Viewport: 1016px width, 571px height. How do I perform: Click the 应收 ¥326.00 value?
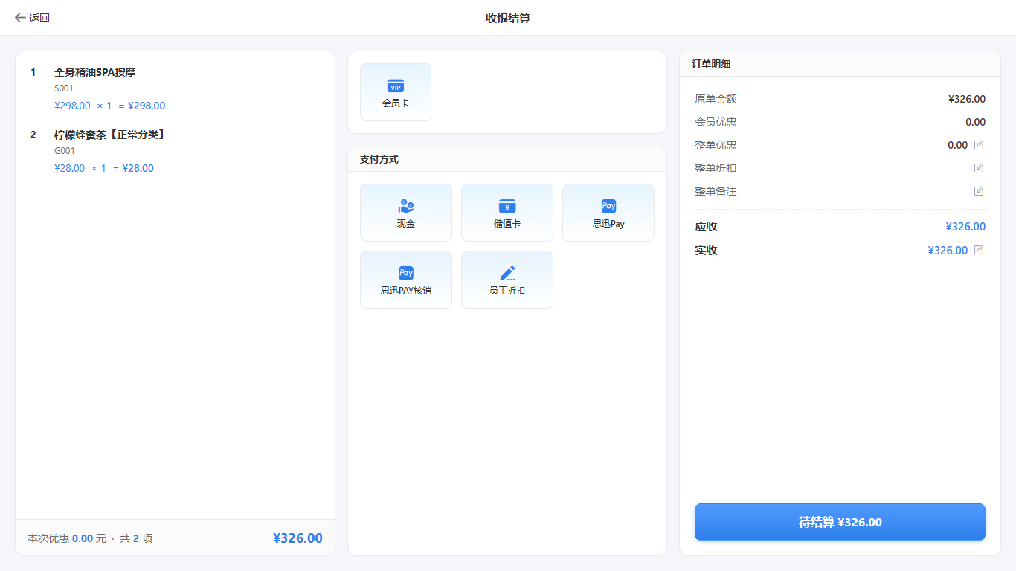(965, 227)
